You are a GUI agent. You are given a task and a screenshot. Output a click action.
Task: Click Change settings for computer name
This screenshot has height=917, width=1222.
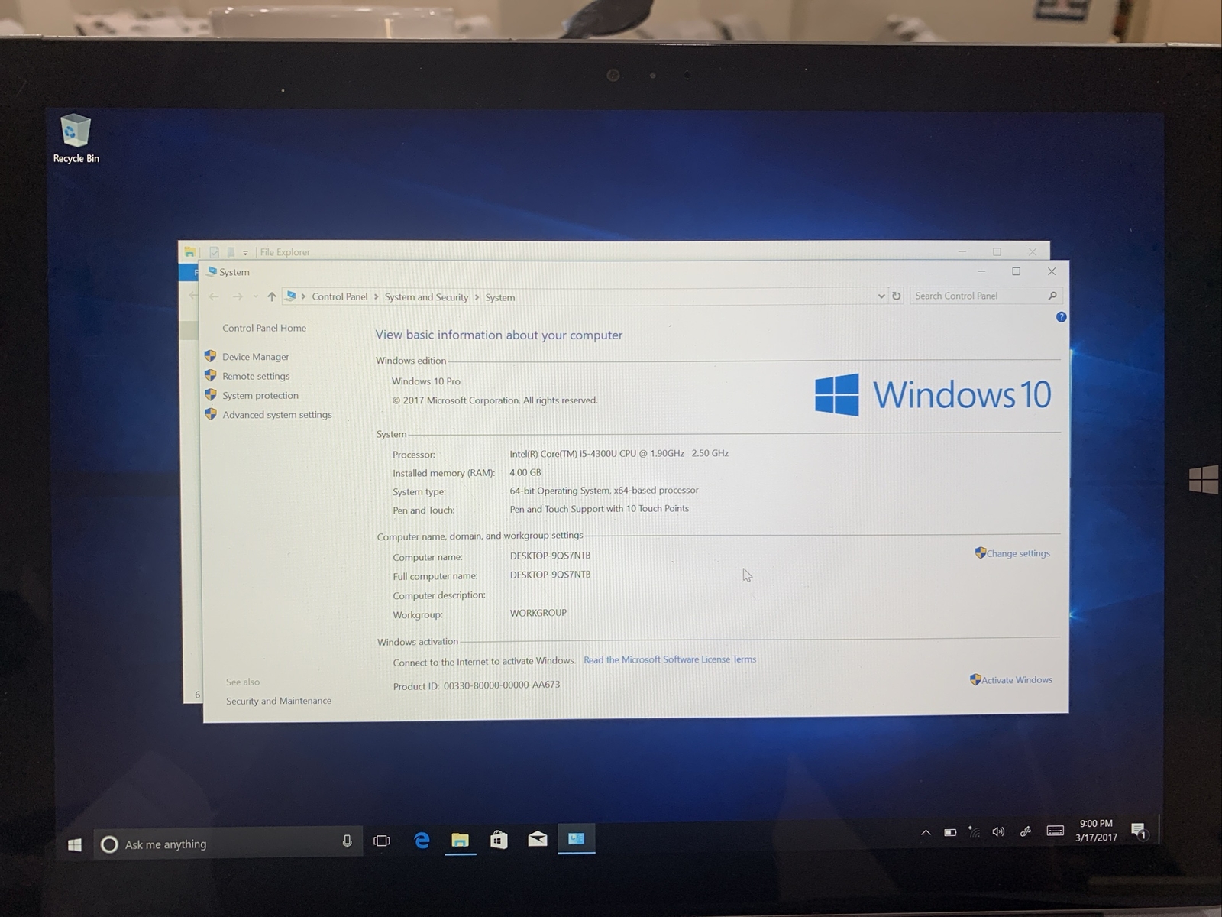pyautogui.click(x=1018, y=553)
